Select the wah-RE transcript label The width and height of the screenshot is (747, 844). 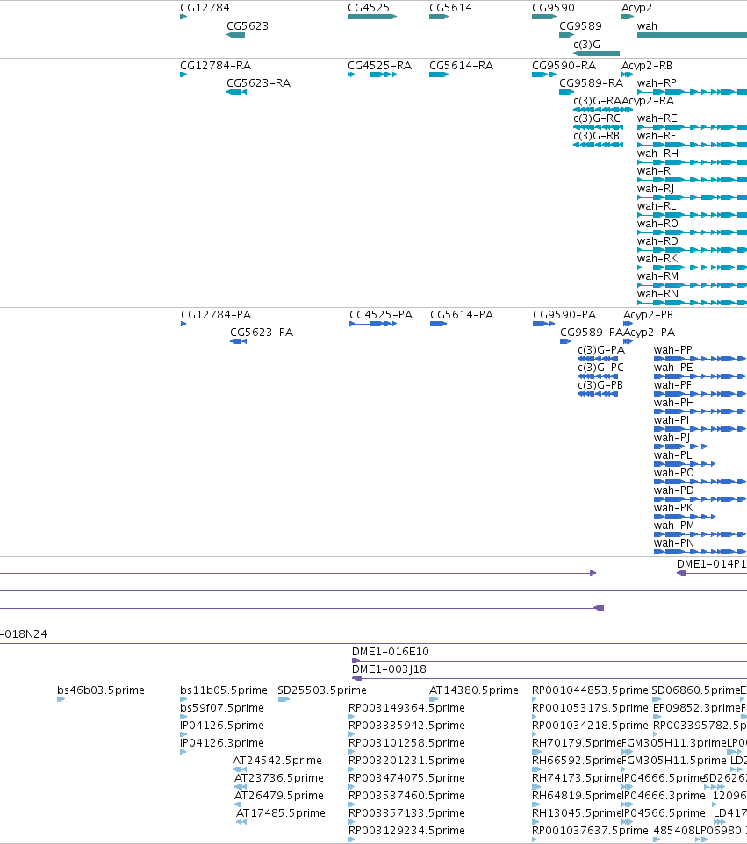click(657, 118)
